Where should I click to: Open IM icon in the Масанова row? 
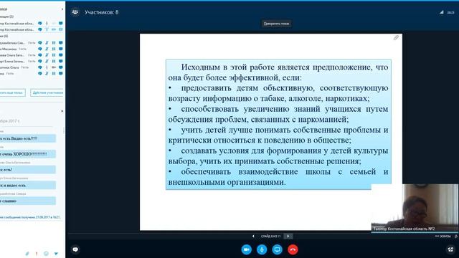40,49
